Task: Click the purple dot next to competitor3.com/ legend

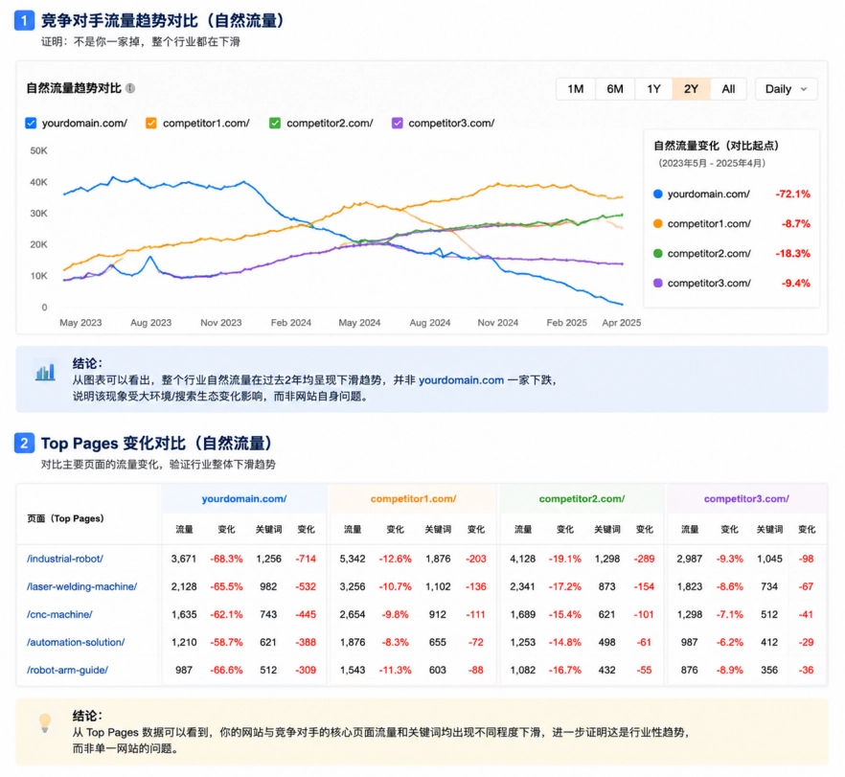Action: [657, 283]
